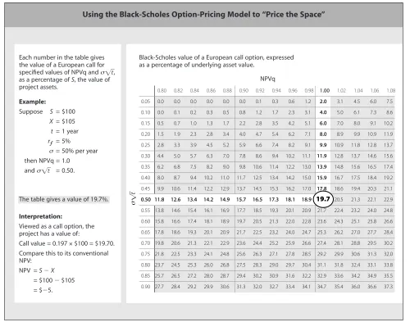Select the 1.00 NPVq column header

click(325, 90)
